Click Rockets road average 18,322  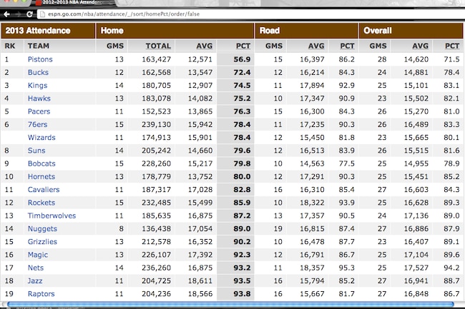coord(312,202)
